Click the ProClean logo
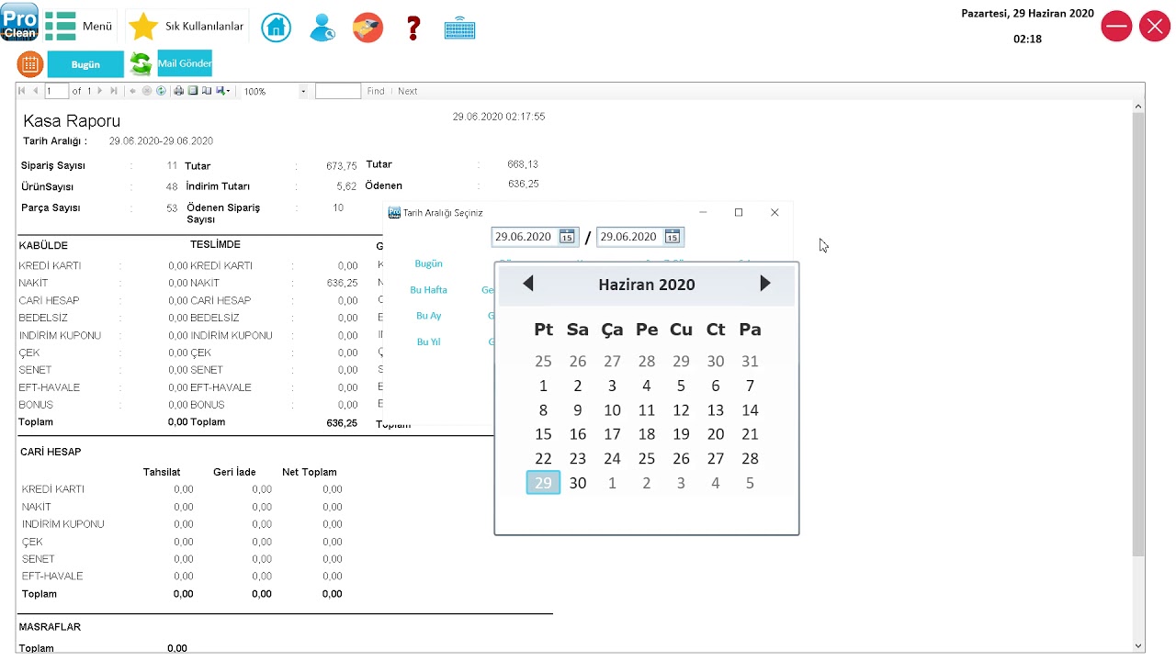 [x=19, y=21]
